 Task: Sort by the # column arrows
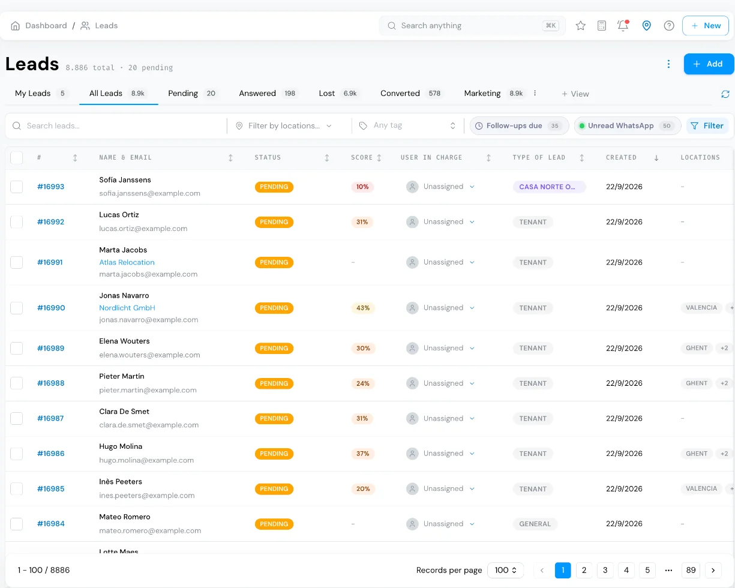[x=75, y=158]
